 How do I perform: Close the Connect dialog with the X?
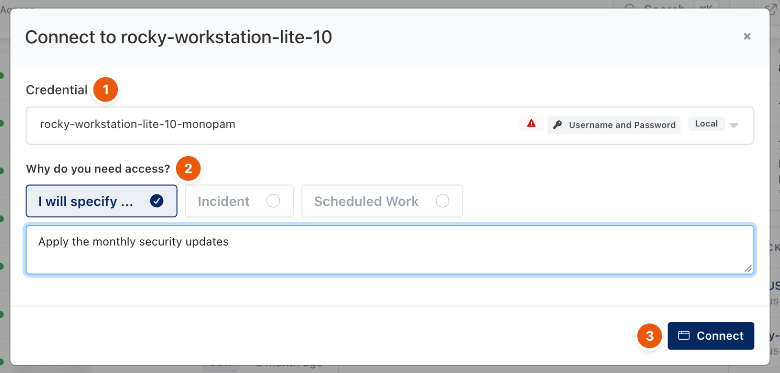[x=747, y=36]
